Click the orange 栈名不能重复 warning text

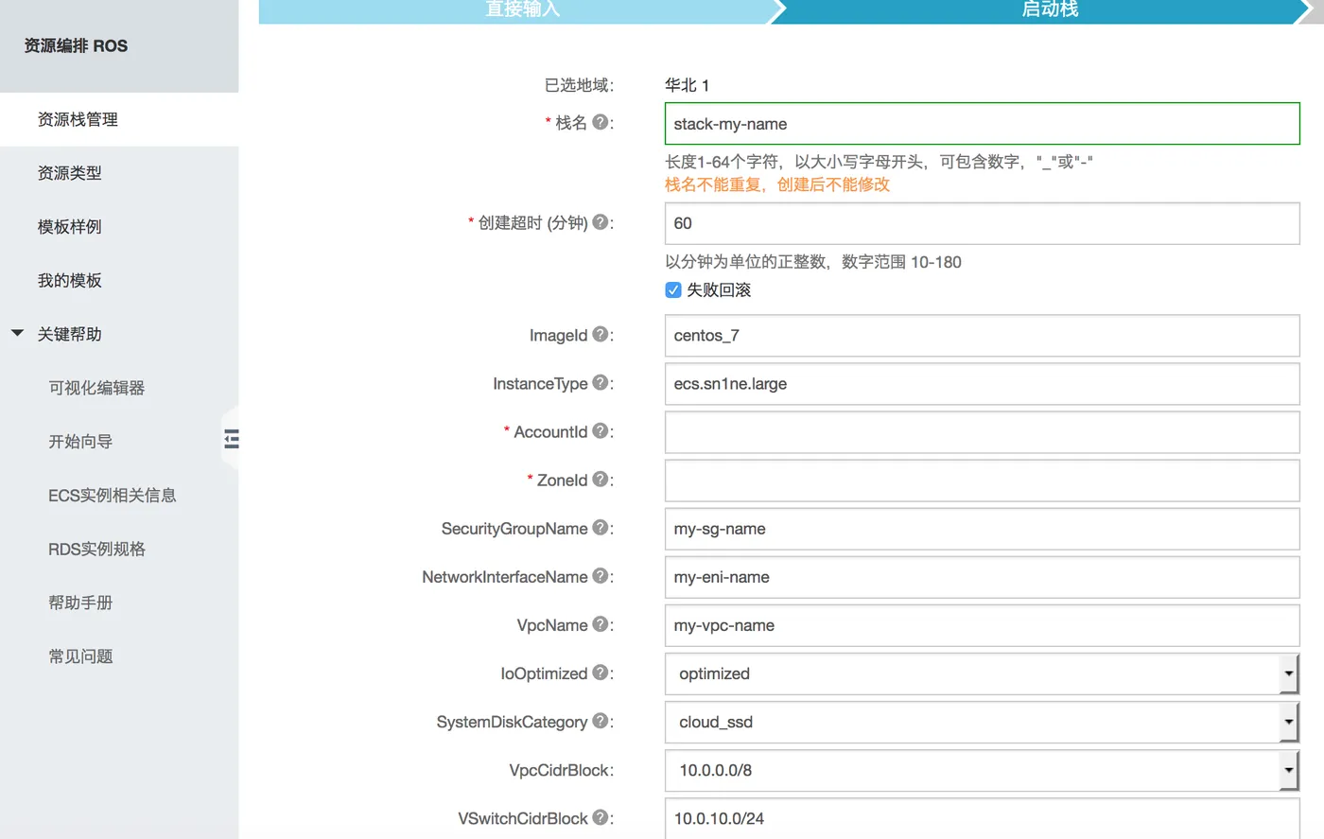777,184
